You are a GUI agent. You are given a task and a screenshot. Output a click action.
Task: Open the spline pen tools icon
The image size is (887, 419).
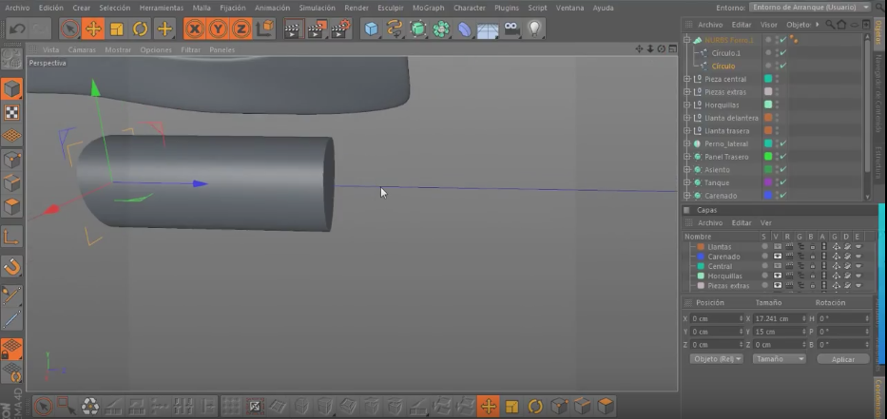395,29
